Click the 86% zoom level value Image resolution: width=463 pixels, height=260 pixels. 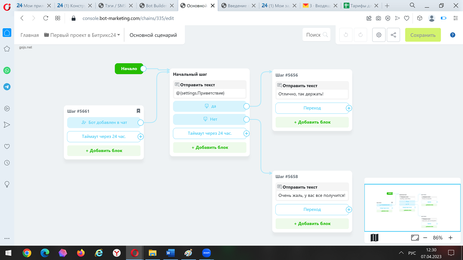(x=438, y=238)
